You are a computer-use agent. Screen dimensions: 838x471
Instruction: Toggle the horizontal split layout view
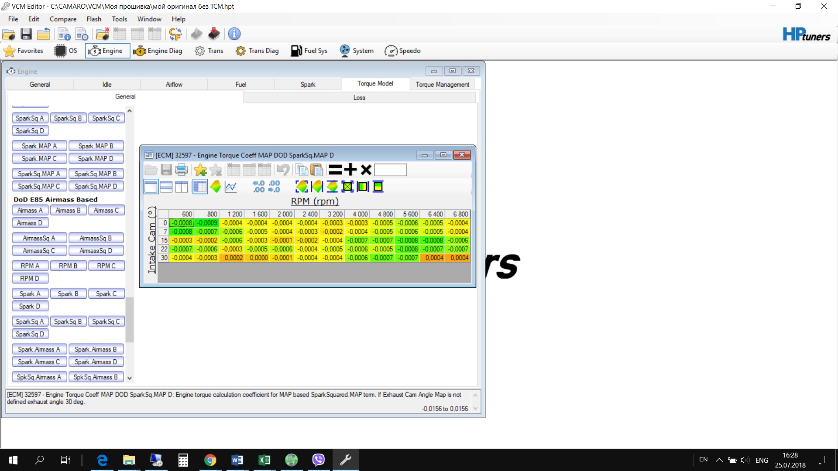[166, 187]
